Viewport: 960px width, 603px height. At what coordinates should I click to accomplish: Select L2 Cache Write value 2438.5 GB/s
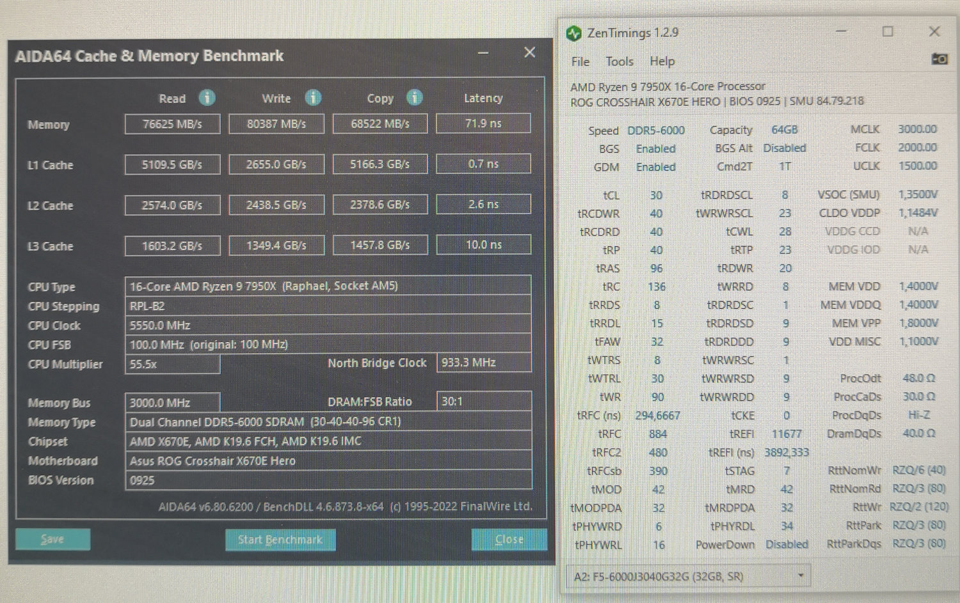click(276, 205)
